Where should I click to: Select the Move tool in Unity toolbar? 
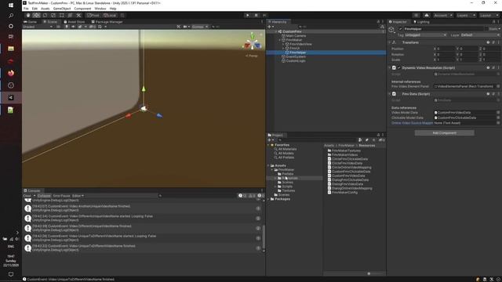[x=37, y=16]
